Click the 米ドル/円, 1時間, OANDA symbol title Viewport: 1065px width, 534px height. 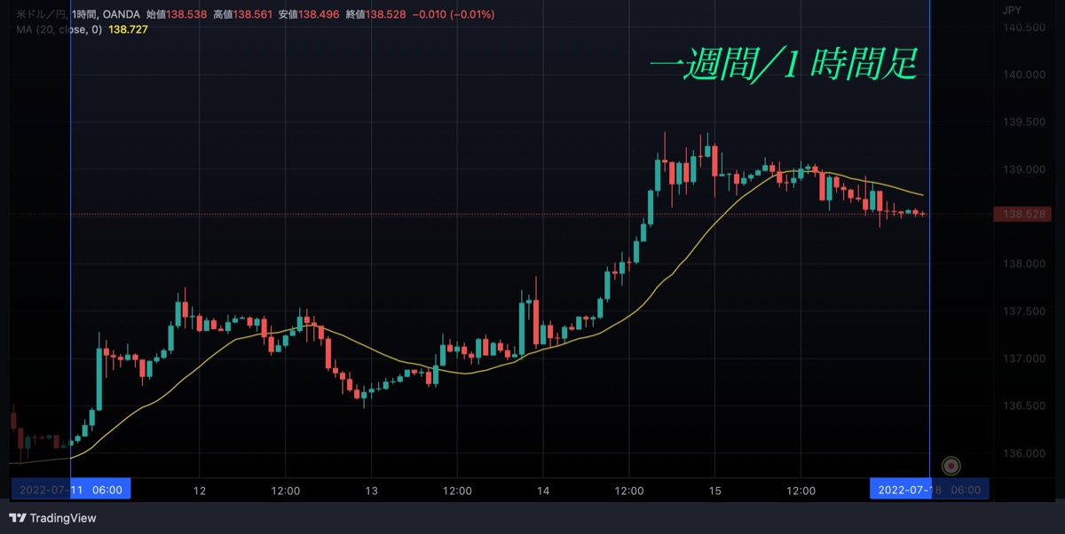(80, 15)
